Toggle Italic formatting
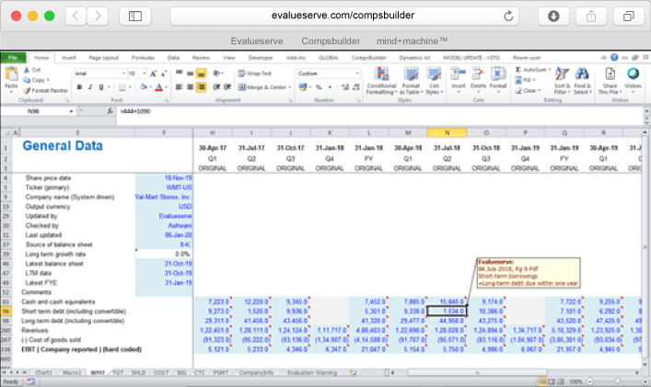Screen dimensions: 651x387 [90, 87]
